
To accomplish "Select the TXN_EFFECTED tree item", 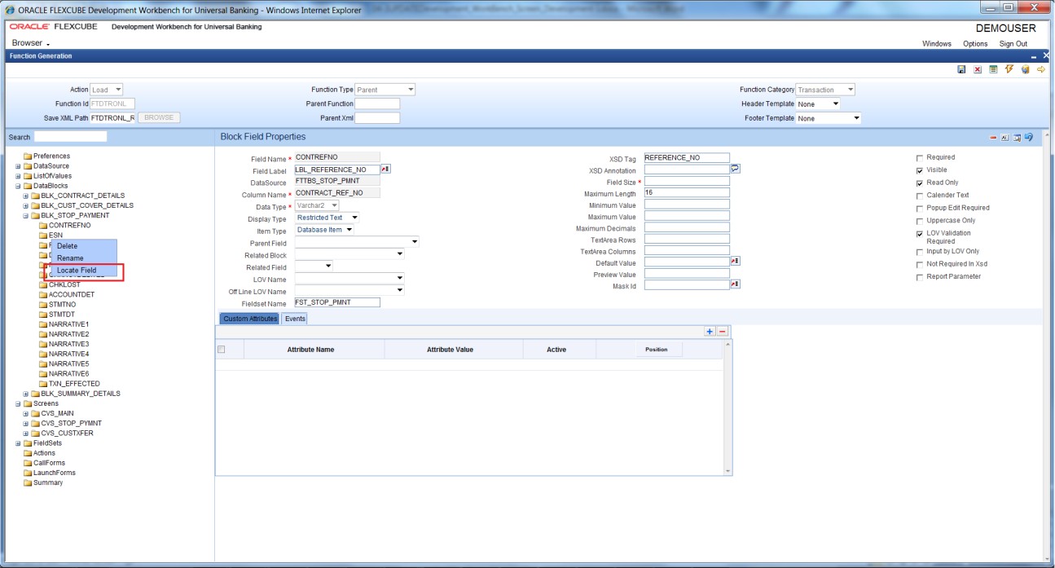I will 74,384.
